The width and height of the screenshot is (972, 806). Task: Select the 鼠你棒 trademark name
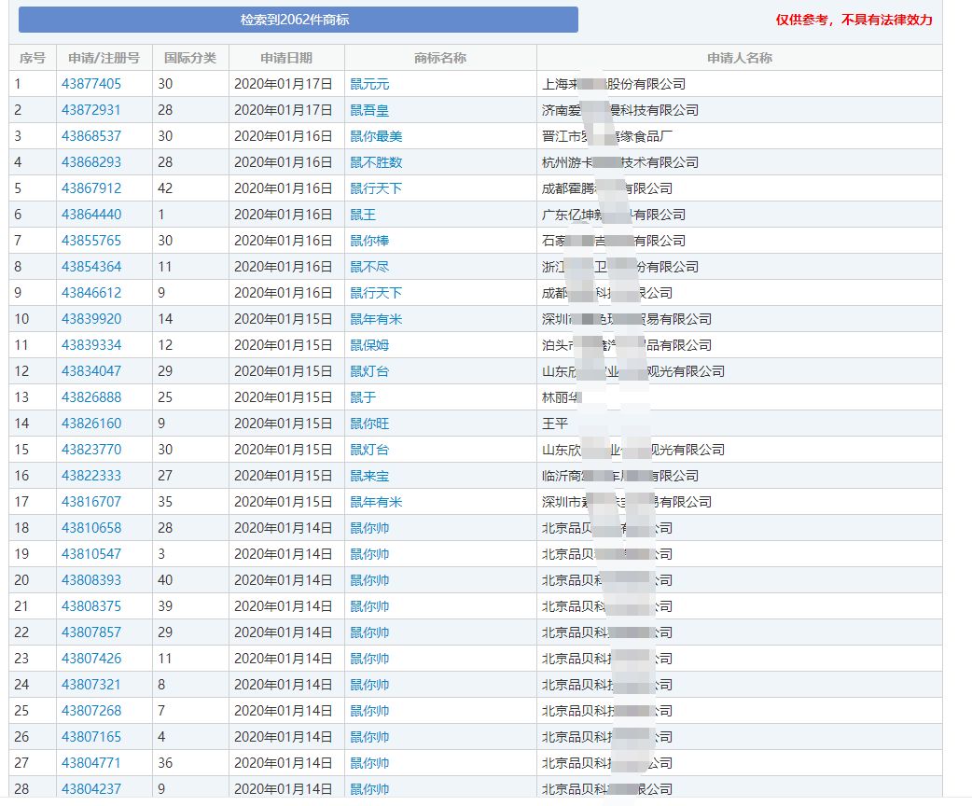point(369,241)
